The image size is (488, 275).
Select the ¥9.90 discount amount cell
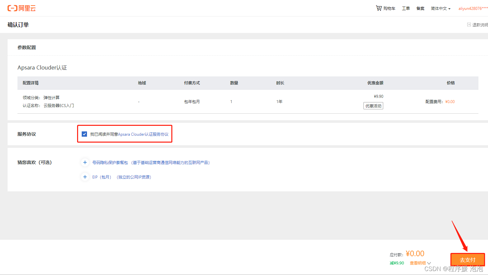point(379,96)
